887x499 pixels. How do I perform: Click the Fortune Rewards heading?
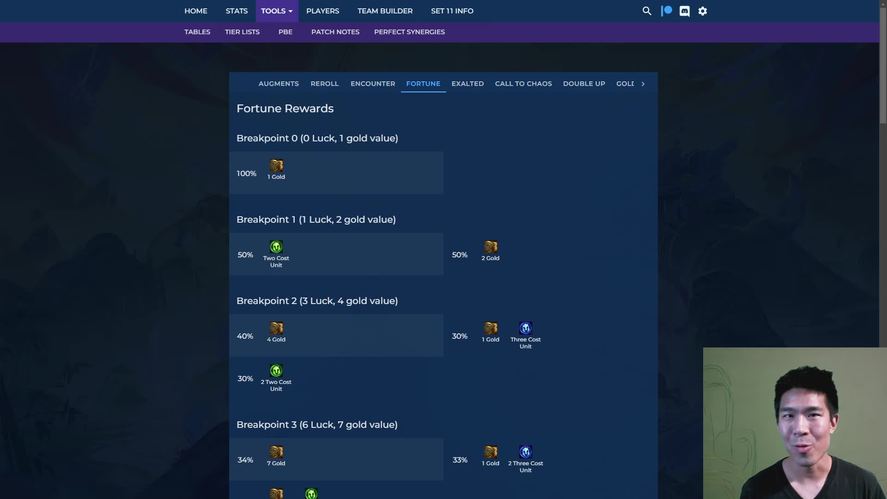coord(285,109)
